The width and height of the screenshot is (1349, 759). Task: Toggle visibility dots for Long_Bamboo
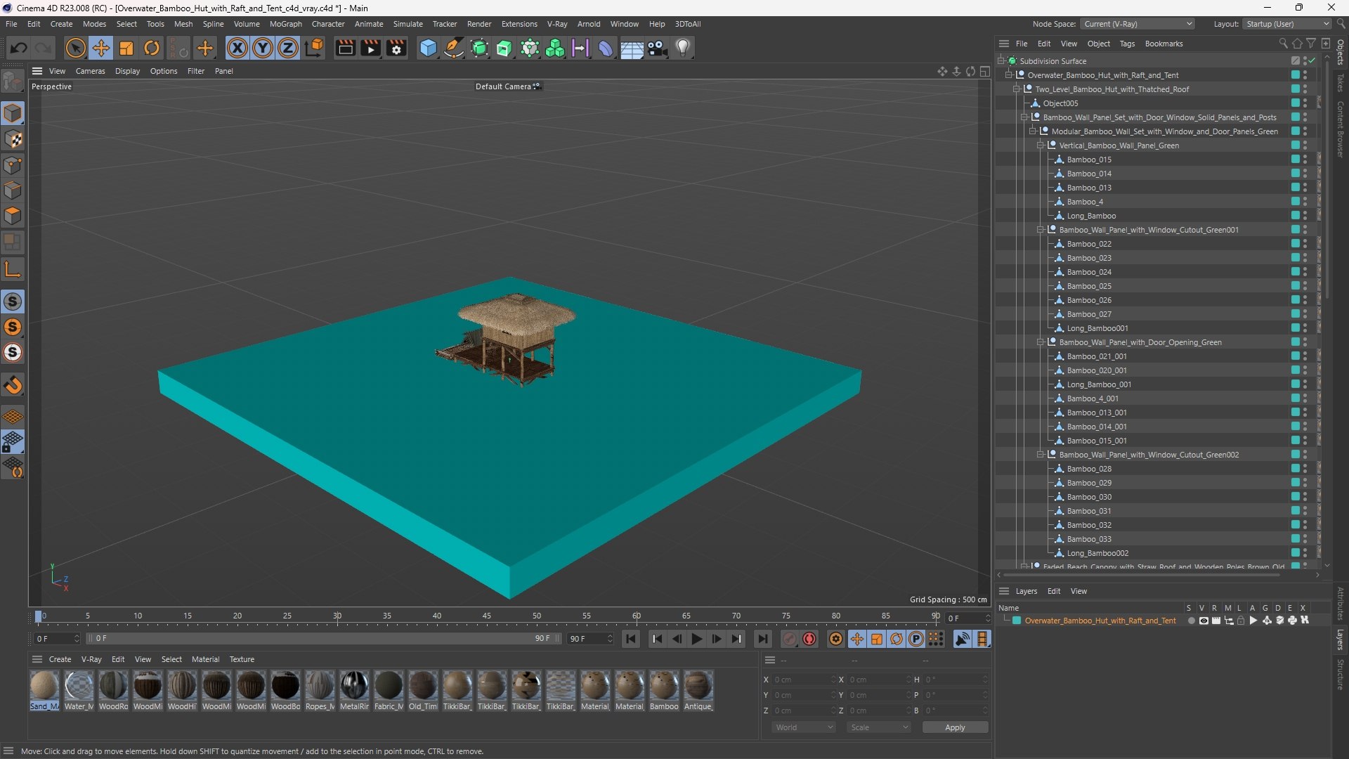click(x=1305, y=216)
